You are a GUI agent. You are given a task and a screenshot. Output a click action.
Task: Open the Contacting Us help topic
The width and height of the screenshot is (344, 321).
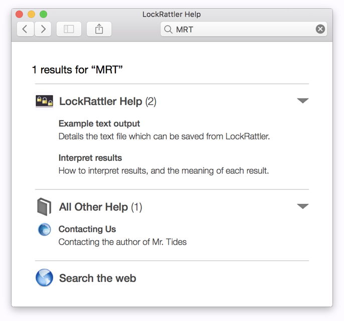click(x=87, y=229)
